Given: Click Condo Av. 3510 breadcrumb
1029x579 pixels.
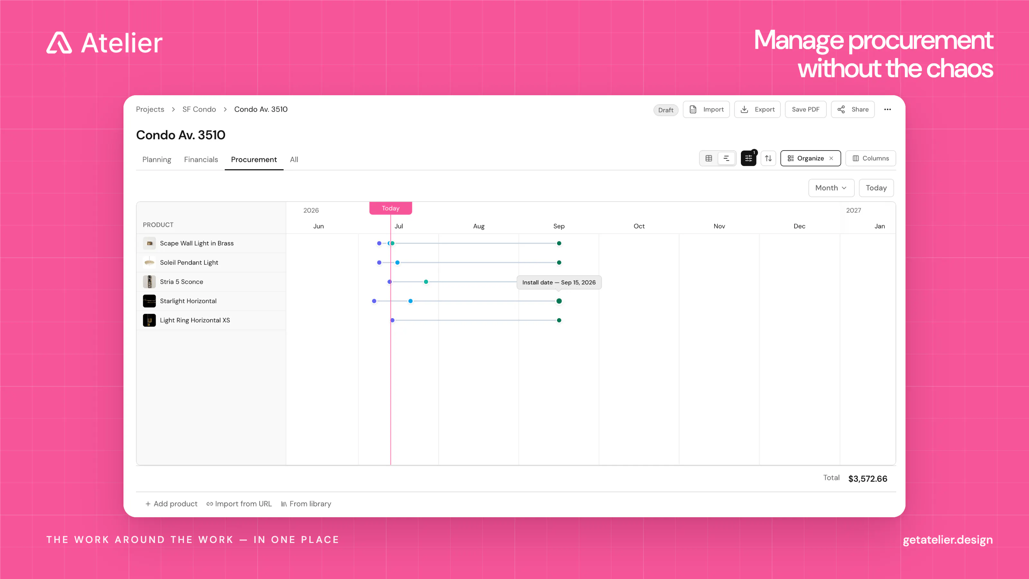Looking at the screenshot, I should click(260, 109).
